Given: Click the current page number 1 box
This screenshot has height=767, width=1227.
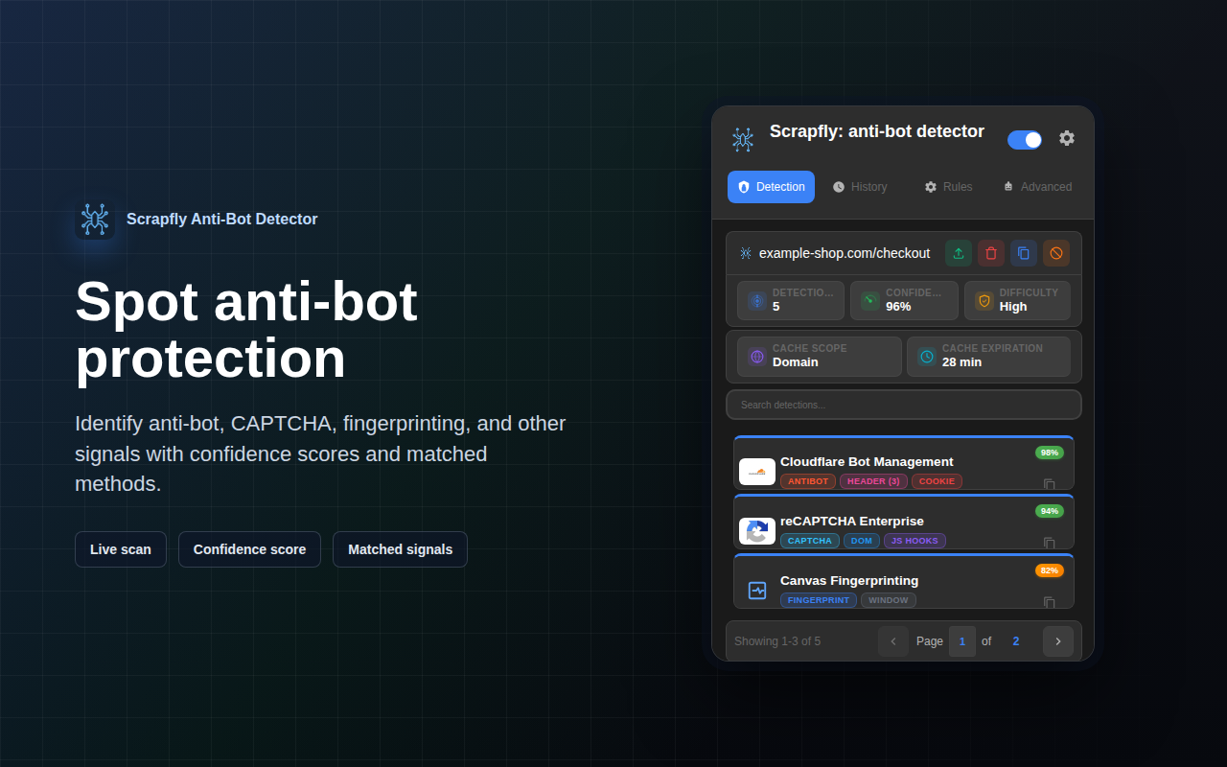Looking at the screenshot, I should point(962,641).
